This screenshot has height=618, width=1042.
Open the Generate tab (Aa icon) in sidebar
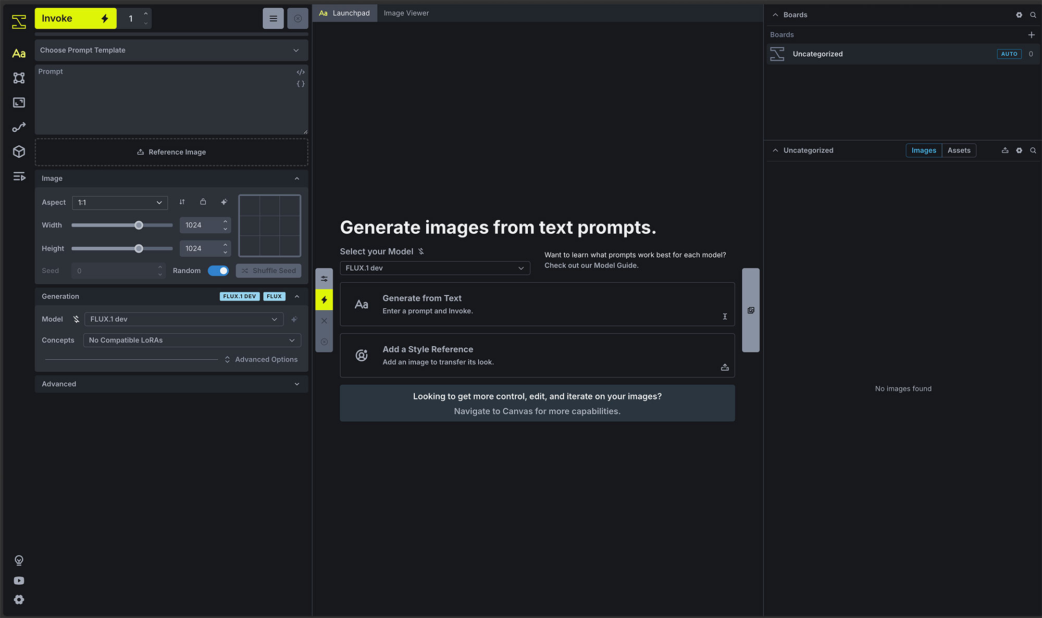click(x=19, y=54)
